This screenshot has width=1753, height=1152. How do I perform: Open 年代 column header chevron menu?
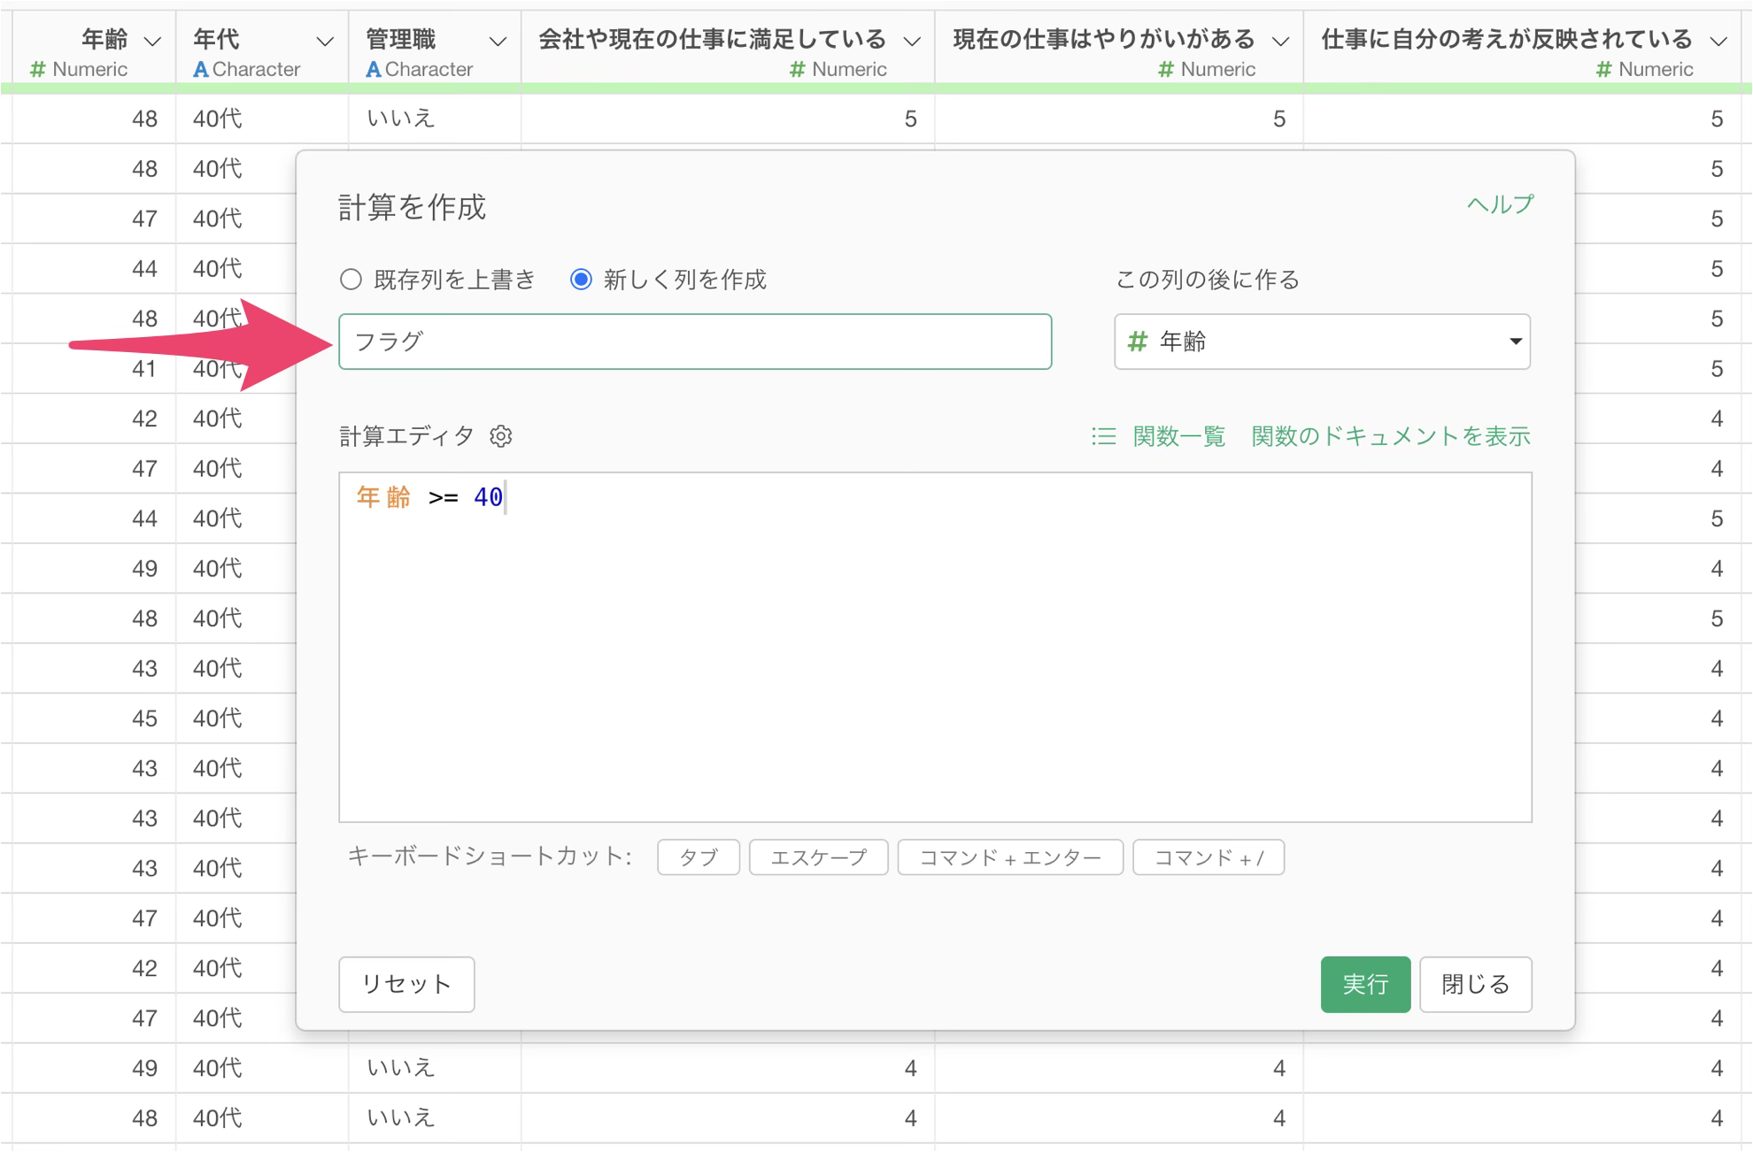(325, 41)
